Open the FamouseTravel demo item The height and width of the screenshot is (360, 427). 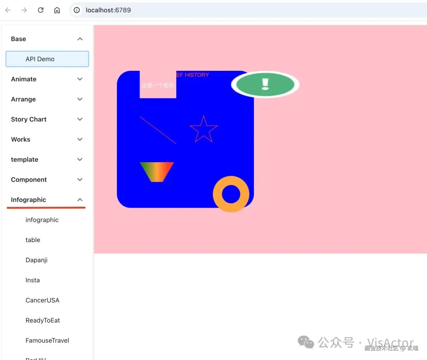(x=47, y=340)
